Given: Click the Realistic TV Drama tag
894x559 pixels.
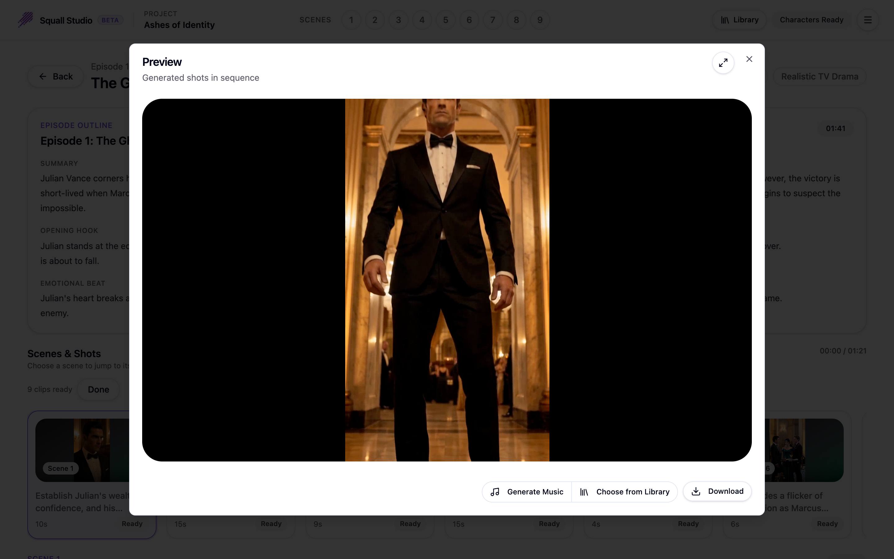Looking at the screenshot, I should click(x=819, y=76).
